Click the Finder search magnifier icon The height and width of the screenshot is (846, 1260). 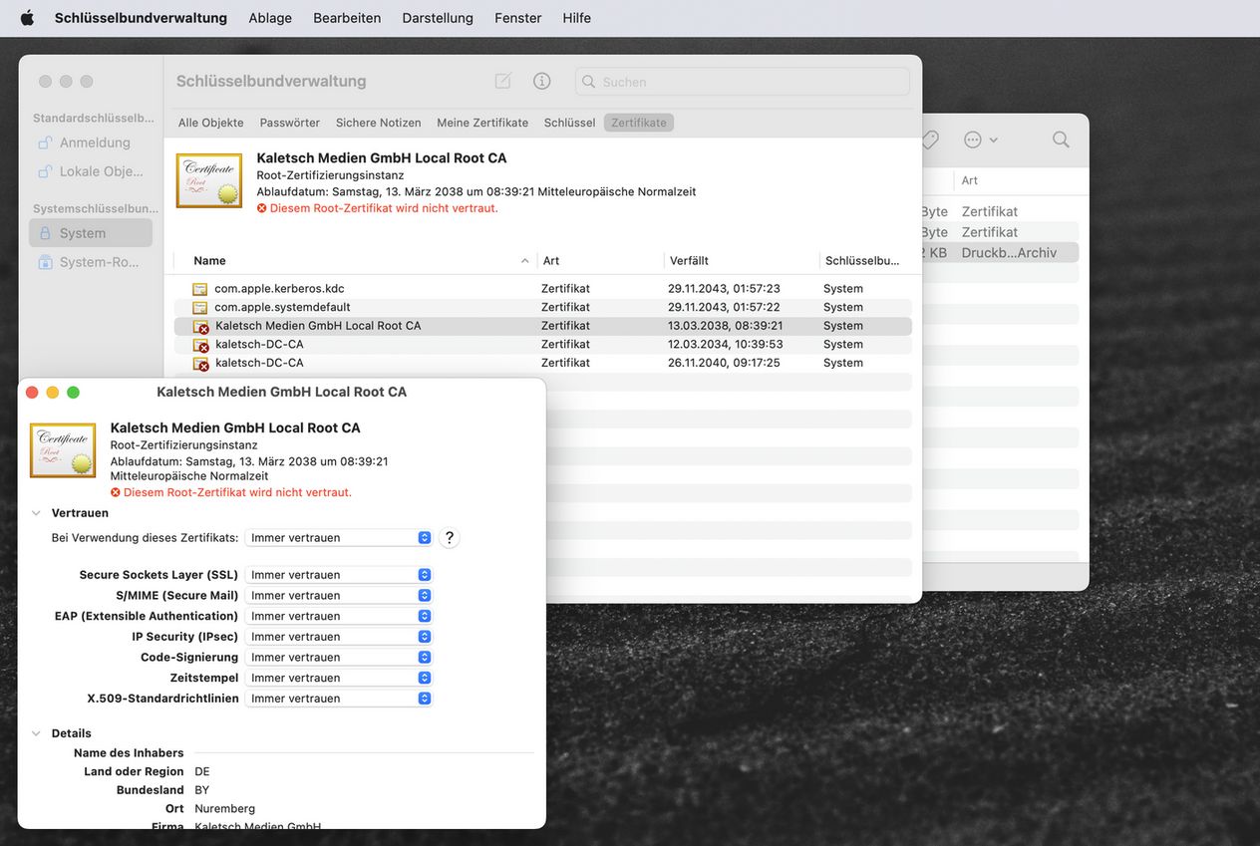(1061, 140)
